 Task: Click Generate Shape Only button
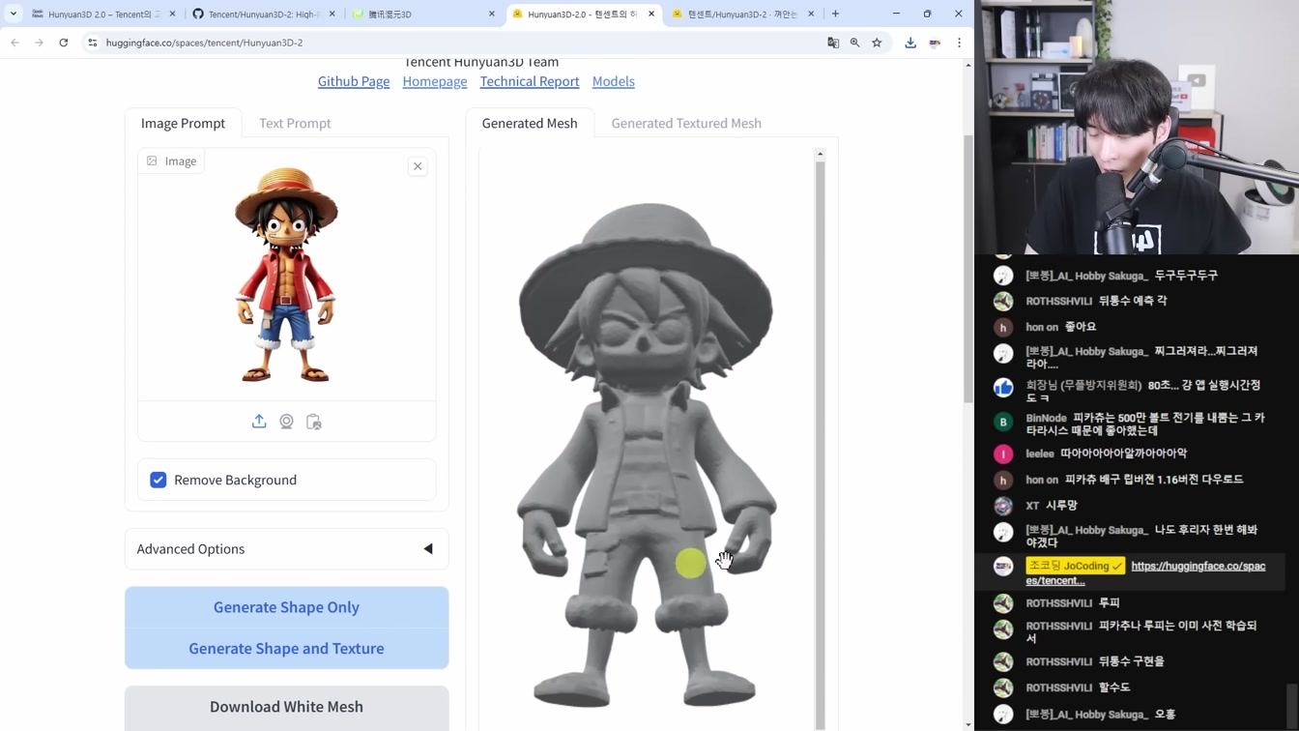286,607
